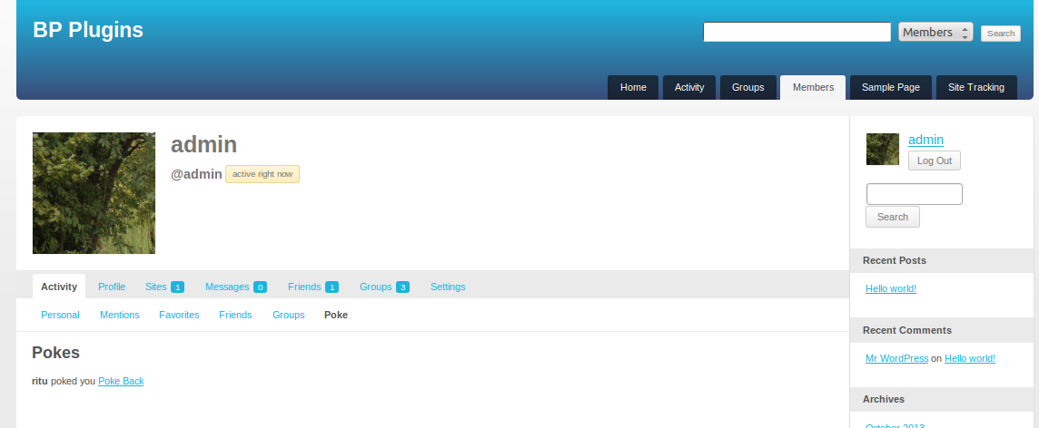Open the Mr WordPress commenter link
This screenshot has width=1039, height=428.
click(896, 358)
